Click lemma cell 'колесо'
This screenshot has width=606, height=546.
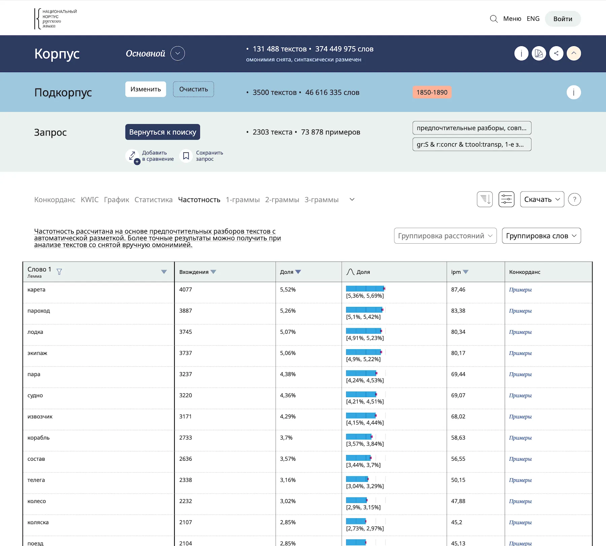pyautogui.click(x=99, y=504)
